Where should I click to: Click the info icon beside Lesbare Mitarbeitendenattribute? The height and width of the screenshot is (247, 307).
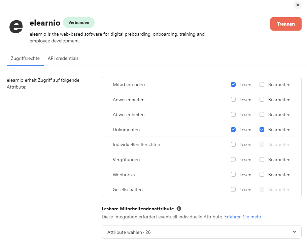click(179, 209)
